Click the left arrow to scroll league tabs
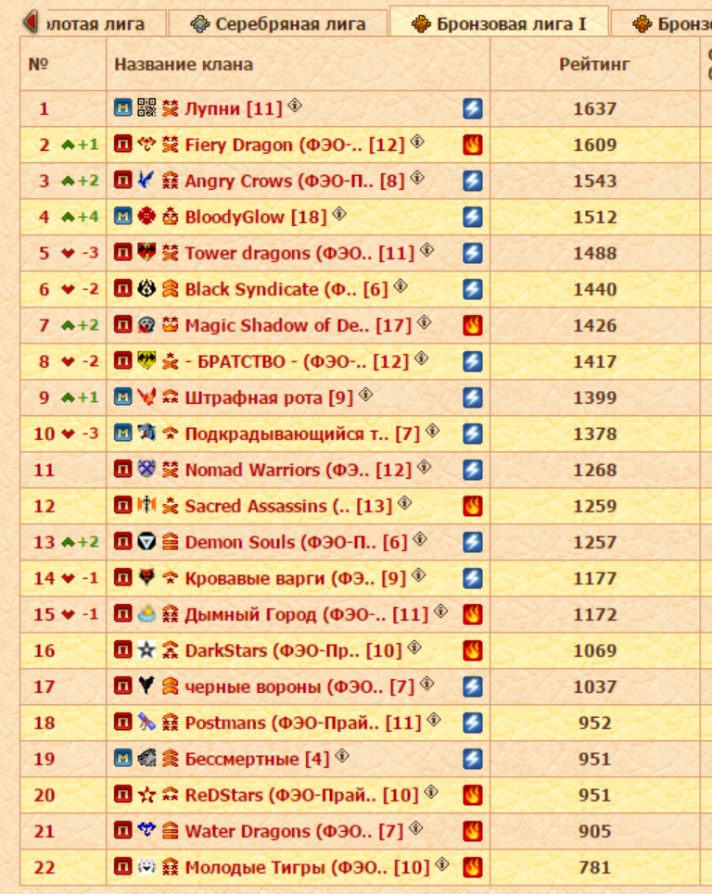 31,21
